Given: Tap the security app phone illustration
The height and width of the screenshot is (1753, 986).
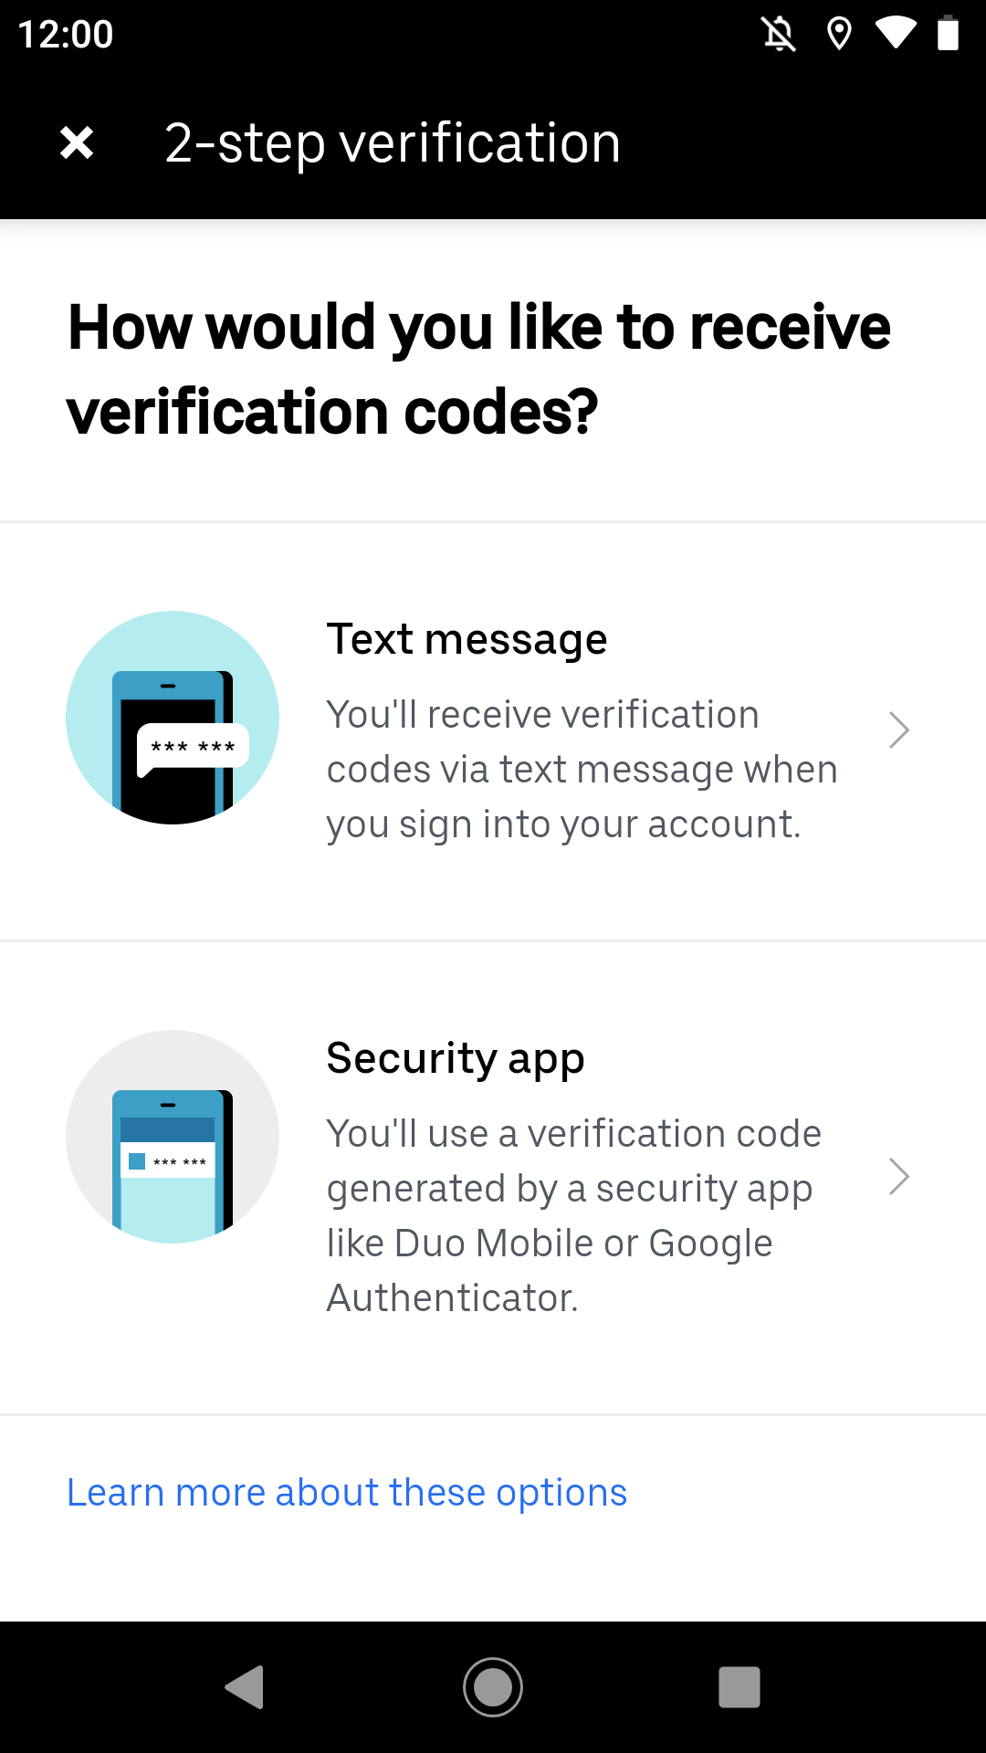Looking at the screenshot, I should [x=173, y=1137].
